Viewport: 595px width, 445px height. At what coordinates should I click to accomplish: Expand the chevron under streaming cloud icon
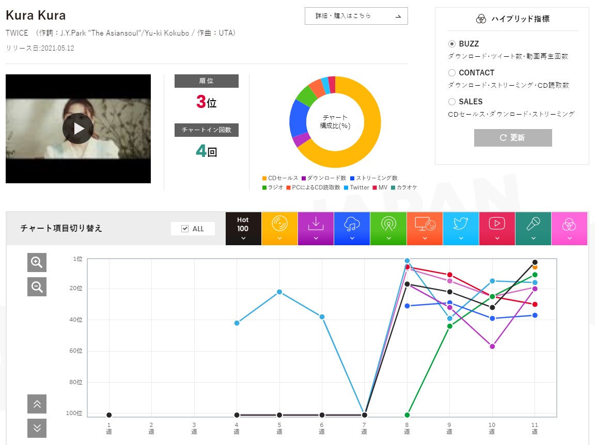[x=352, y=238]
